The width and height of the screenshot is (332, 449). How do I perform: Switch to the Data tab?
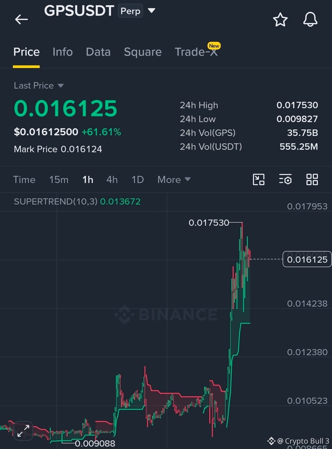coord(98,52)
